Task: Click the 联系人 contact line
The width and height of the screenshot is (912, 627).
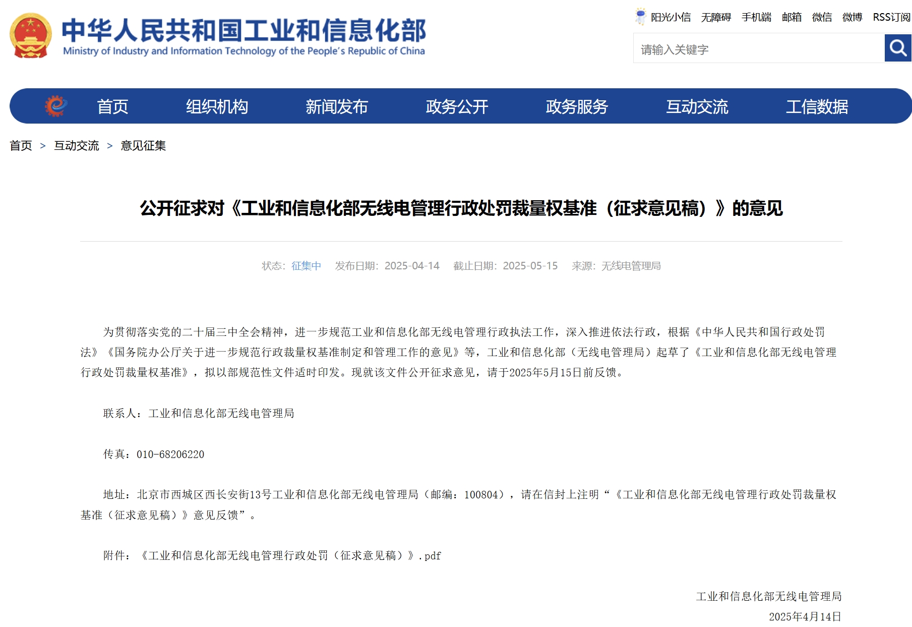Action: click(x=199, y=413)
